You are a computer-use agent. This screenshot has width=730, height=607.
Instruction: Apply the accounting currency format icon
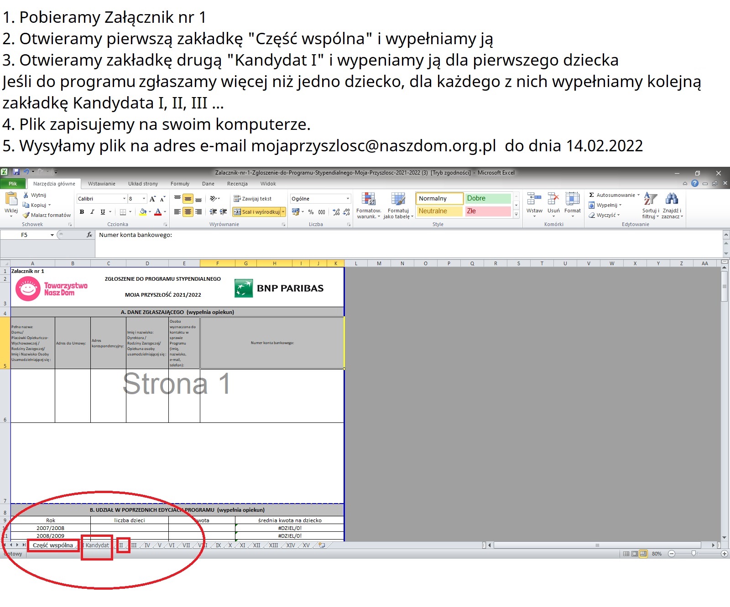pyautogui.click(x=295, y=212)
